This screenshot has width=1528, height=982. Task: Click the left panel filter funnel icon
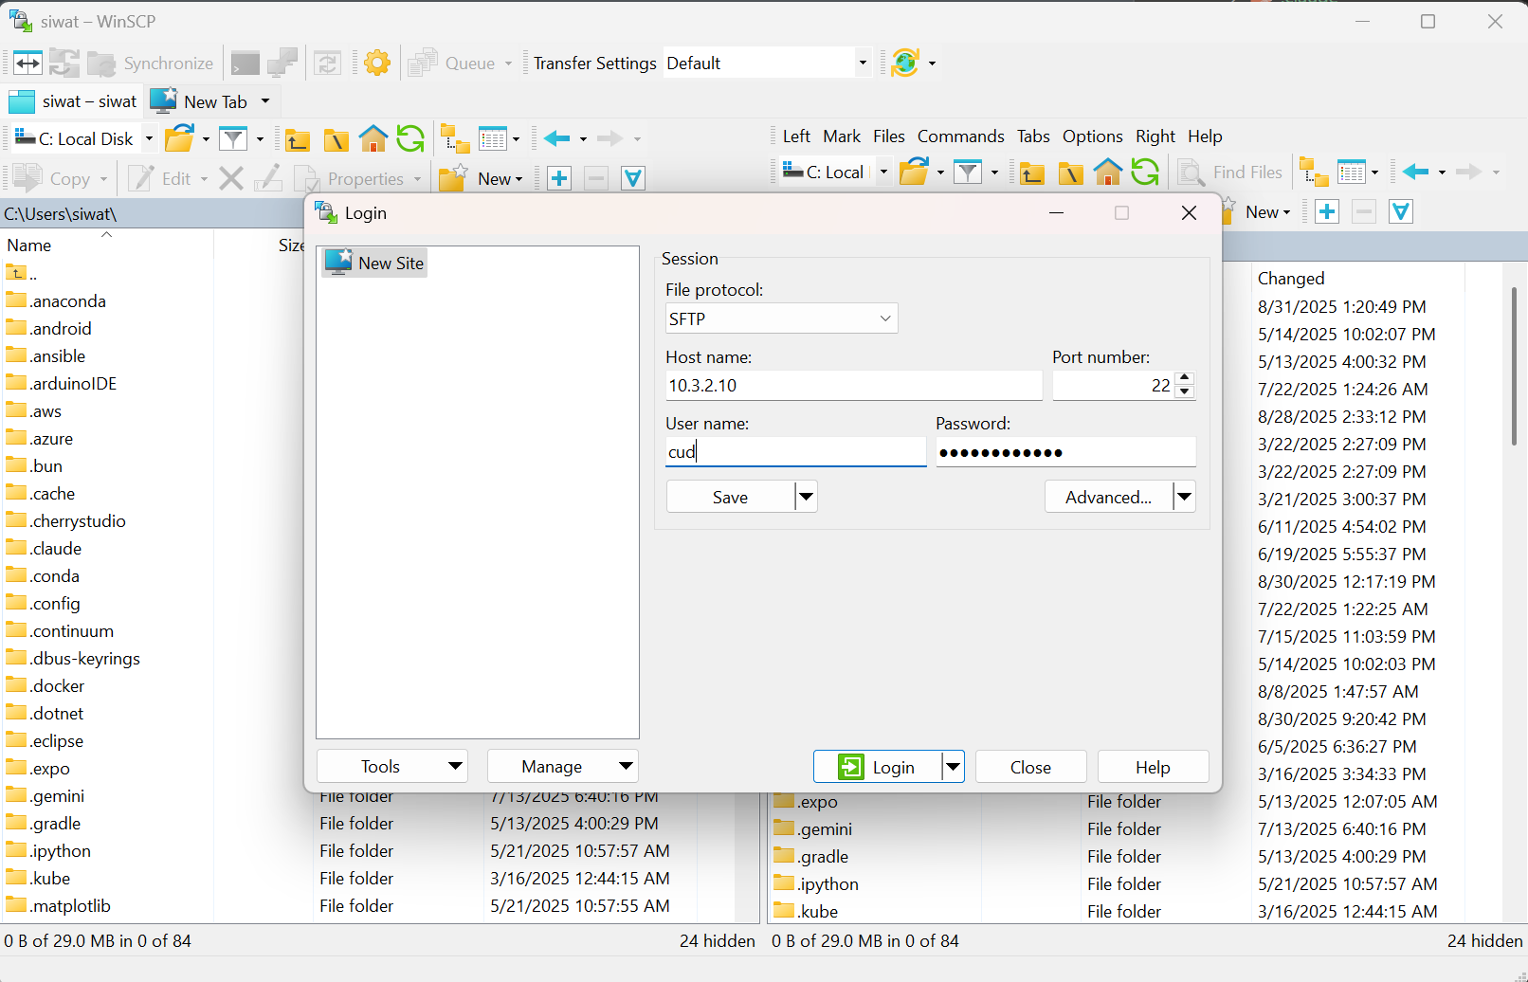(233, 139)
